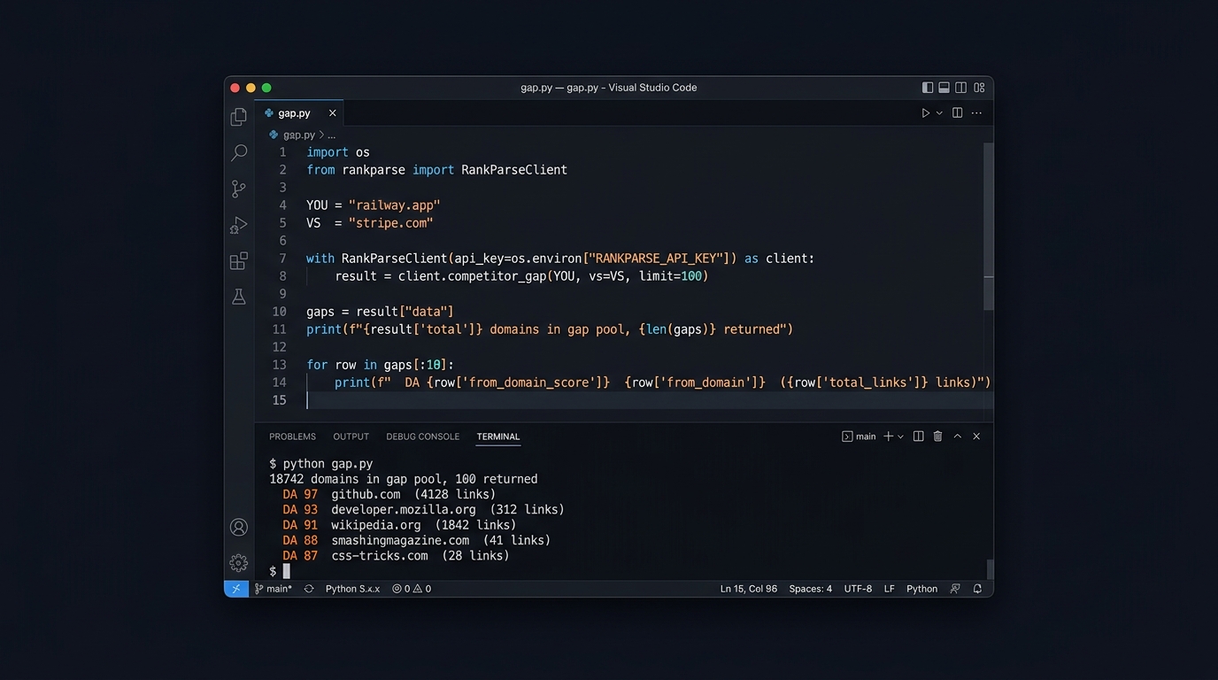The height and width of the screenshot is (680, 1218).
Task: Open errors and warnings count
Action: pyautogui.click(x=412, y=589)
